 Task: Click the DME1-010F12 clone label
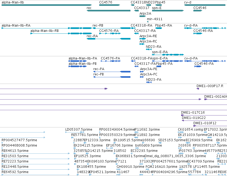(x=205, y=123)
